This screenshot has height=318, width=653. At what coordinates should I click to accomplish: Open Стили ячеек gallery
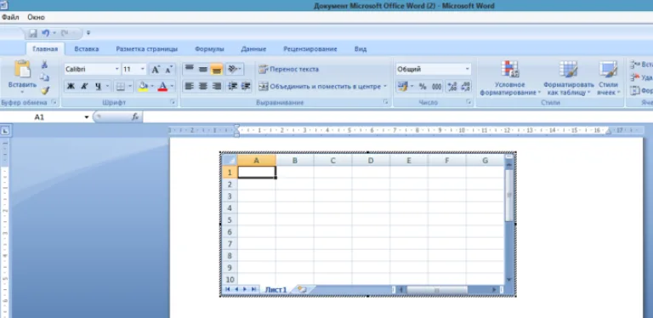coord(608,78)
